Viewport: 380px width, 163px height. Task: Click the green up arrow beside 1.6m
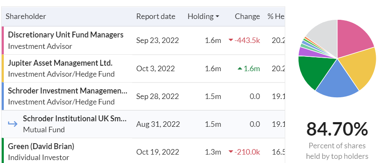(240, 69)
